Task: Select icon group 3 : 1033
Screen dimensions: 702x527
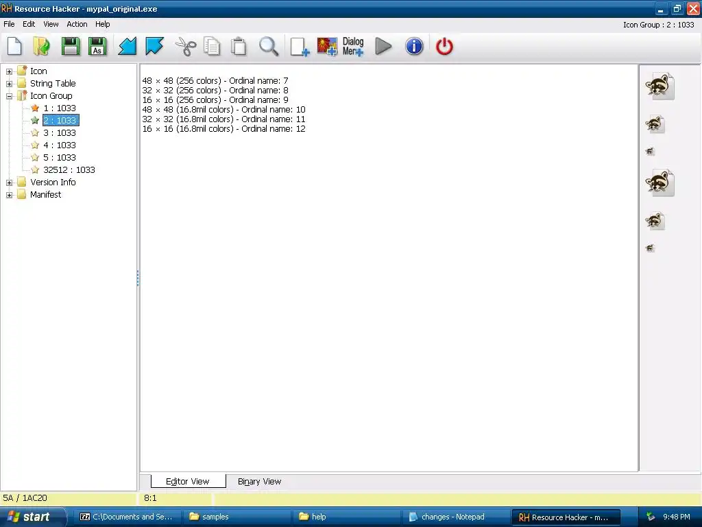Action: [60, 132]
